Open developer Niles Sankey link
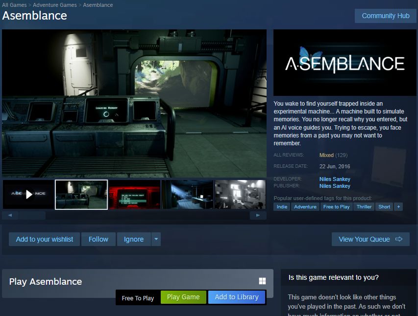Screen dimensions: 418x316 [335, 179]
